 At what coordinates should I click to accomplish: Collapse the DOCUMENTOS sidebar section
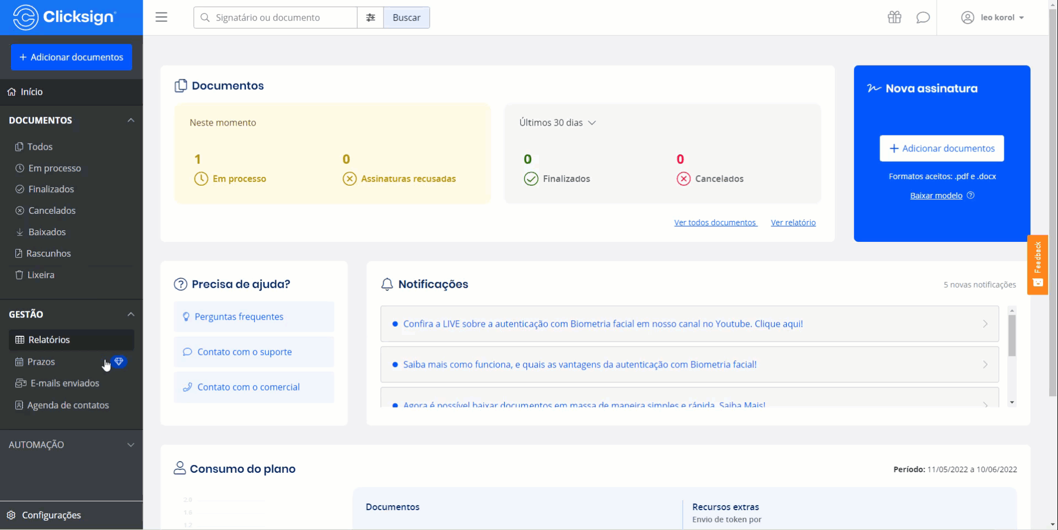[72, 120]
